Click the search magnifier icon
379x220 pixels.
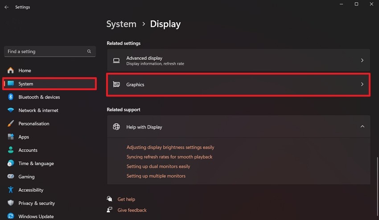point(89,51)
